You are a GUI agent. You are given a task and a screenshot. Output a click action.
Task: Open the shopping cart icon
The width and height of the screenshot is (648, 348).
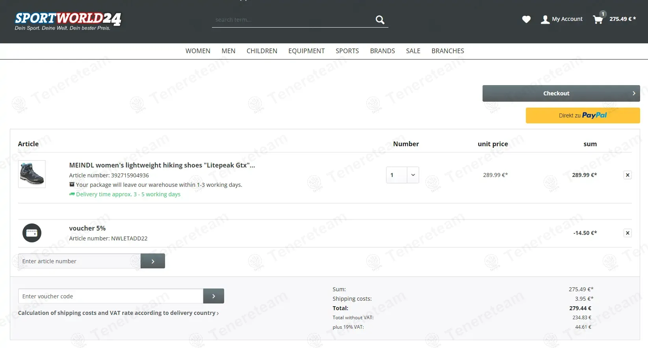coord(598,19)
